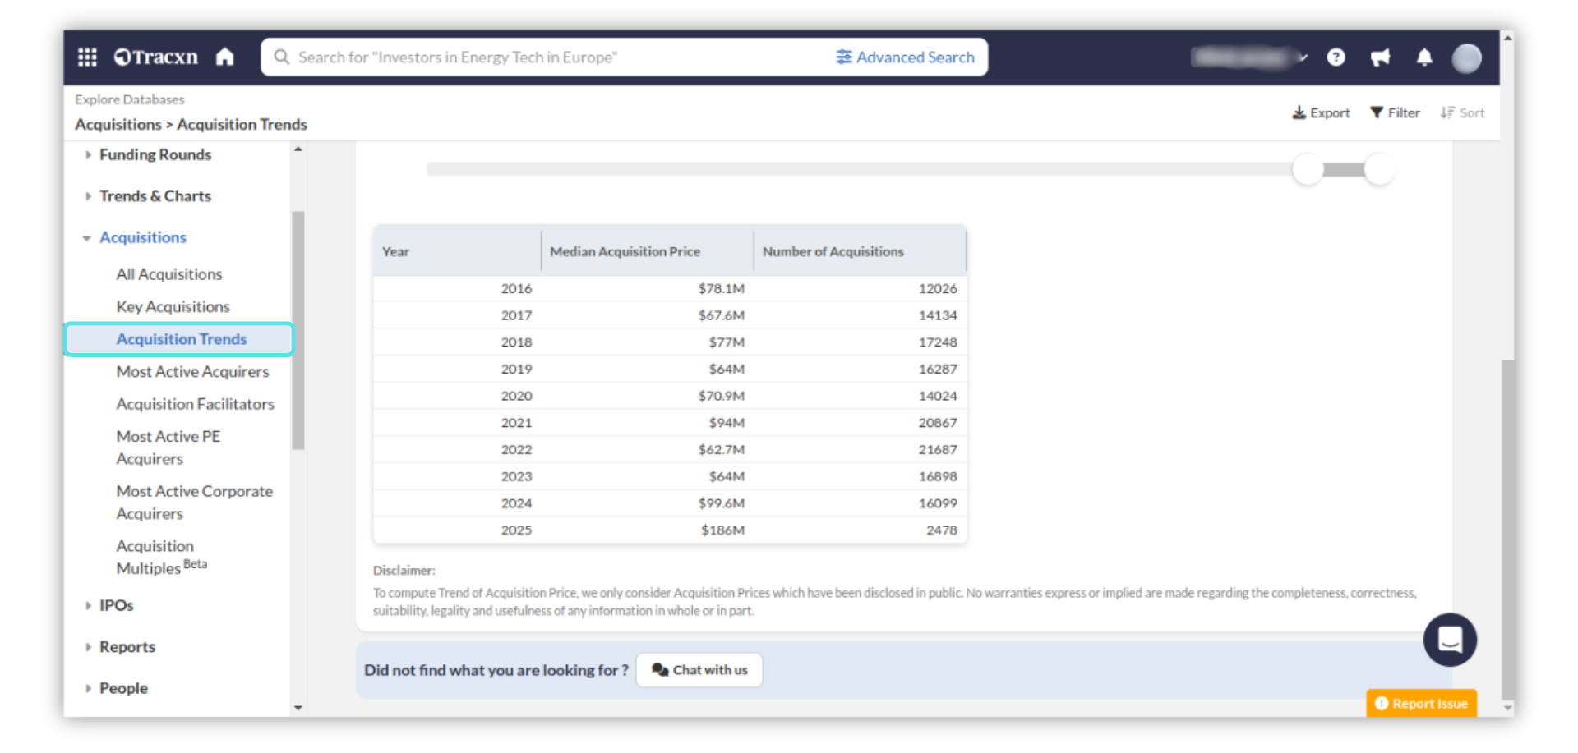Open the notifications bell icon
Viewport: 1578px width, 753px height.
coord(1424,57)
